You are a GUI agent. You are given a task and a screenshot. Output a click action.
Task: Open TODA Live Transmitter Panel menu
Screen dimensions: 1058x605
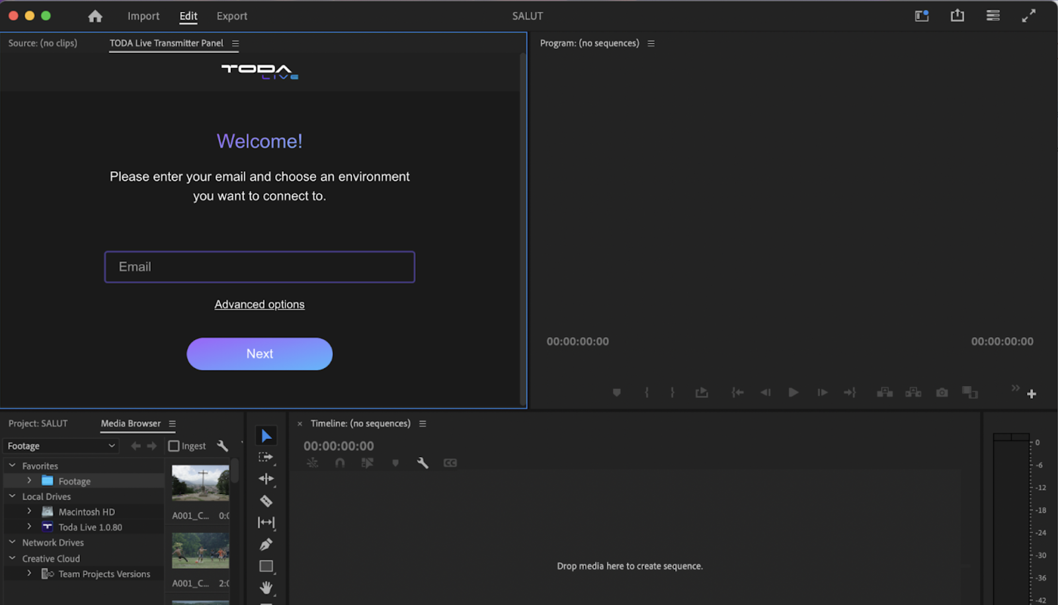(235, 43)
